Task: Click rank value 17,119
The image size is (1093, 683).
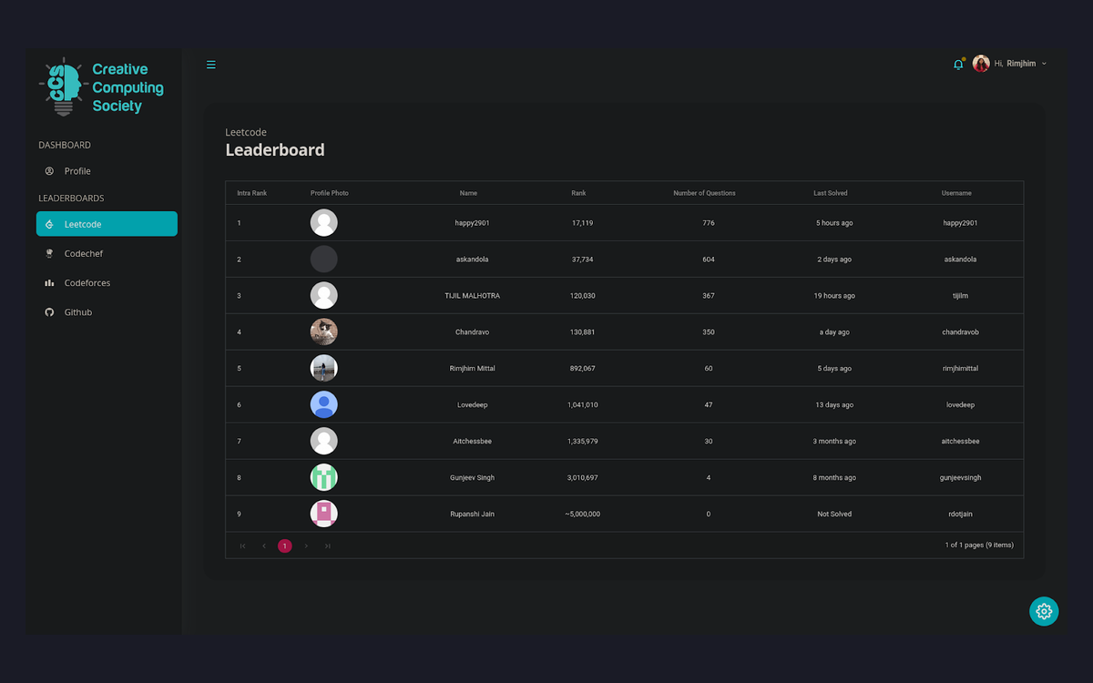Action: (x=582, y=223)
